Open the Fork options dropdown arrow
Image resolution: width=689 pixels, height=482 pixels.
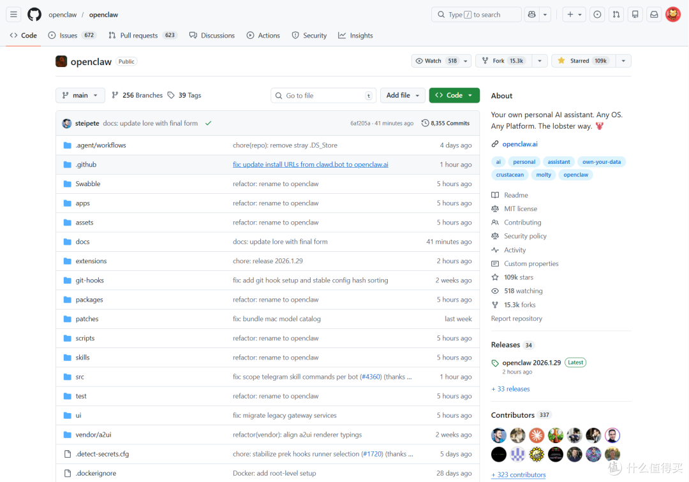pos(540,61)
